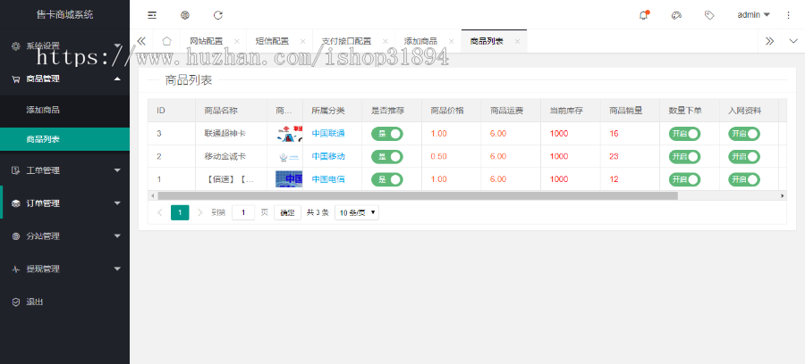Image resolution: width=805 pixels, height=364 pixels.
Task: Go to the next page arrow
Action: (x=200, y=212)
